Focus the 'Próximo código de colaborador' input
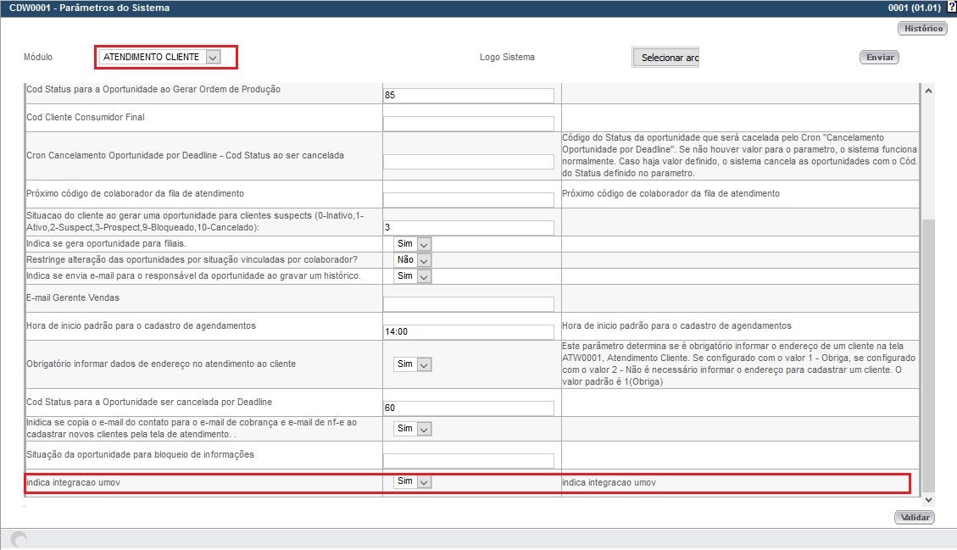The image size is (957, 550). pyautogui.click(x=469, y=198)
